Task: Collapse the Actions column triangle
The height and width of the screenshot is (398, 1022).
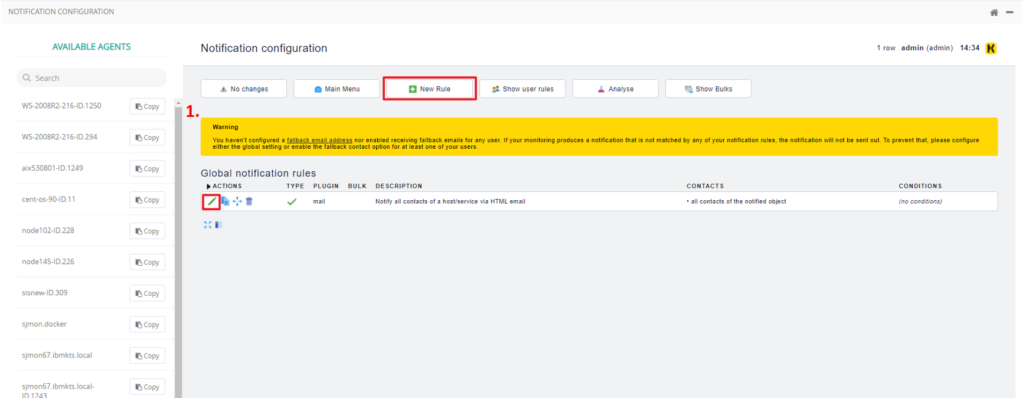Action: click(208, 187)
